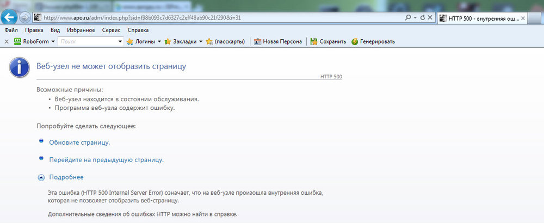The width and height of the screenshot is (544, 223).
Task: Collapse the Подробнее details section
Action: [x=66, y=177]
